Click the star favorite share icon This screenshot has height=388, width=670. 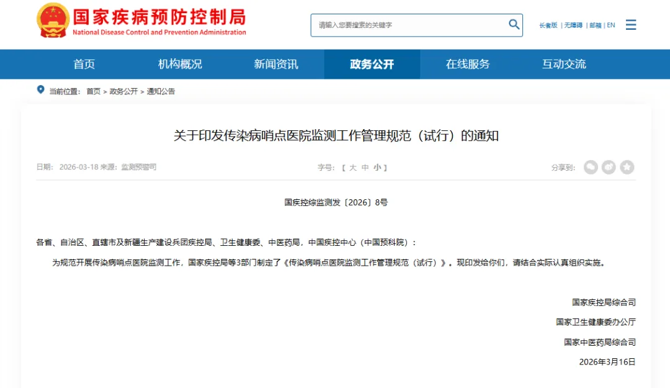(x=627, y=167)
